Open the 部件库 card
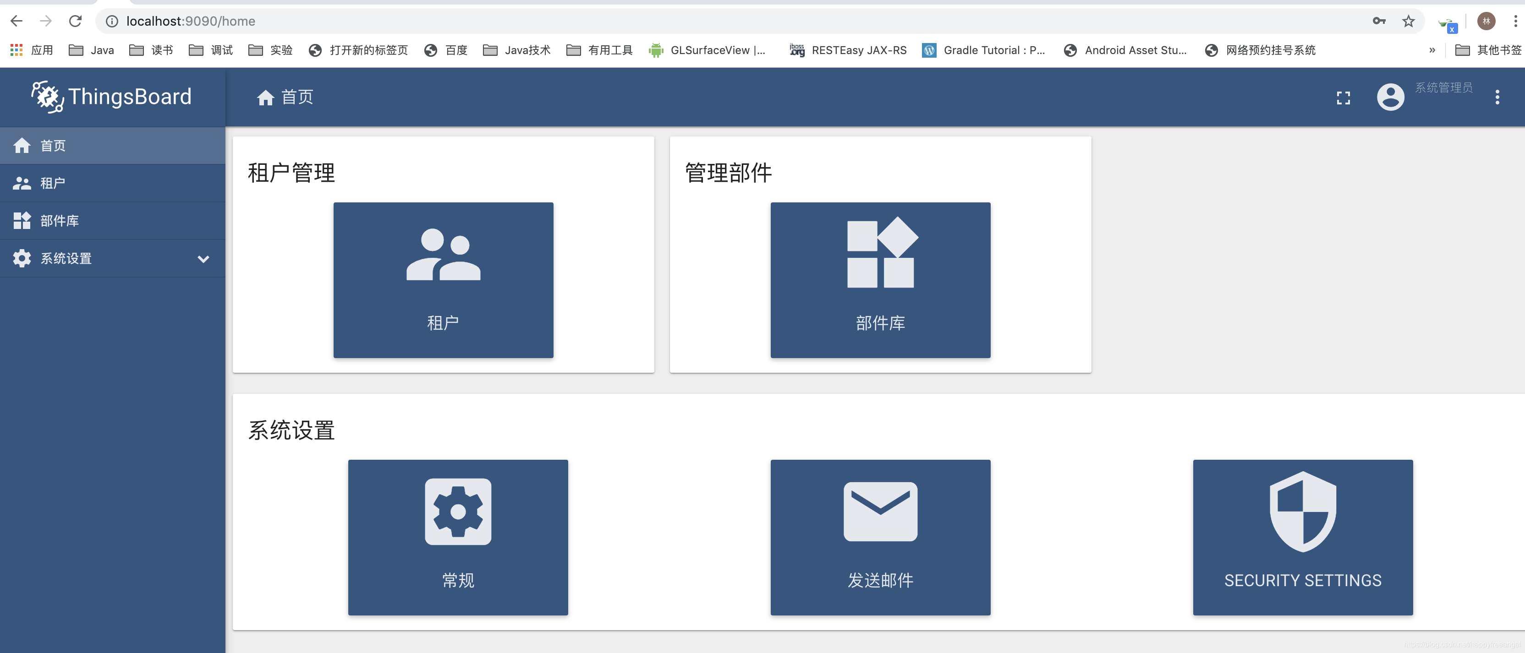 tap(880, 280)
